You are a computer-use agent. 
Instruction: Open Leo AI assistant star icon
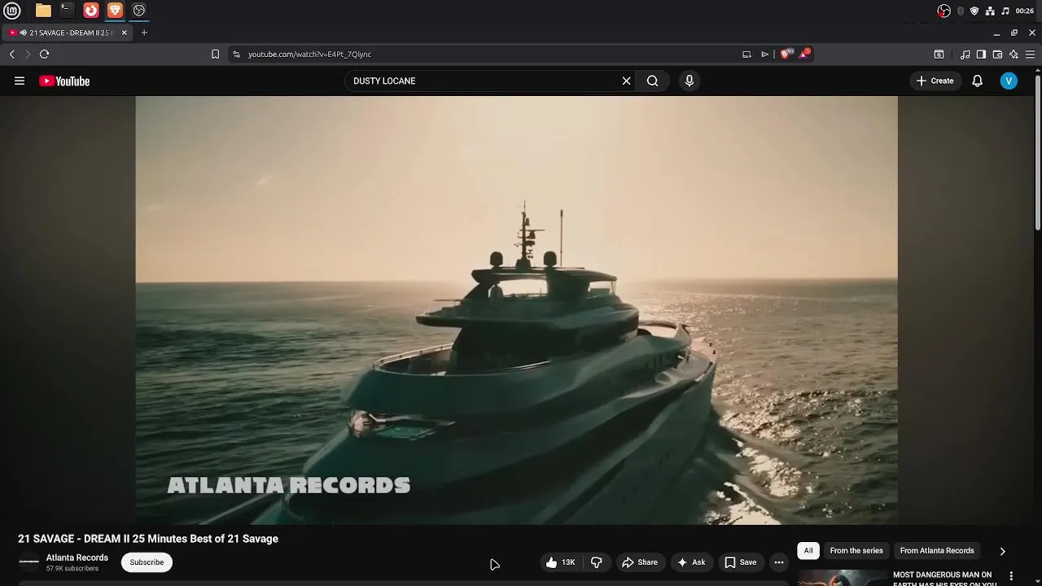1014,55
